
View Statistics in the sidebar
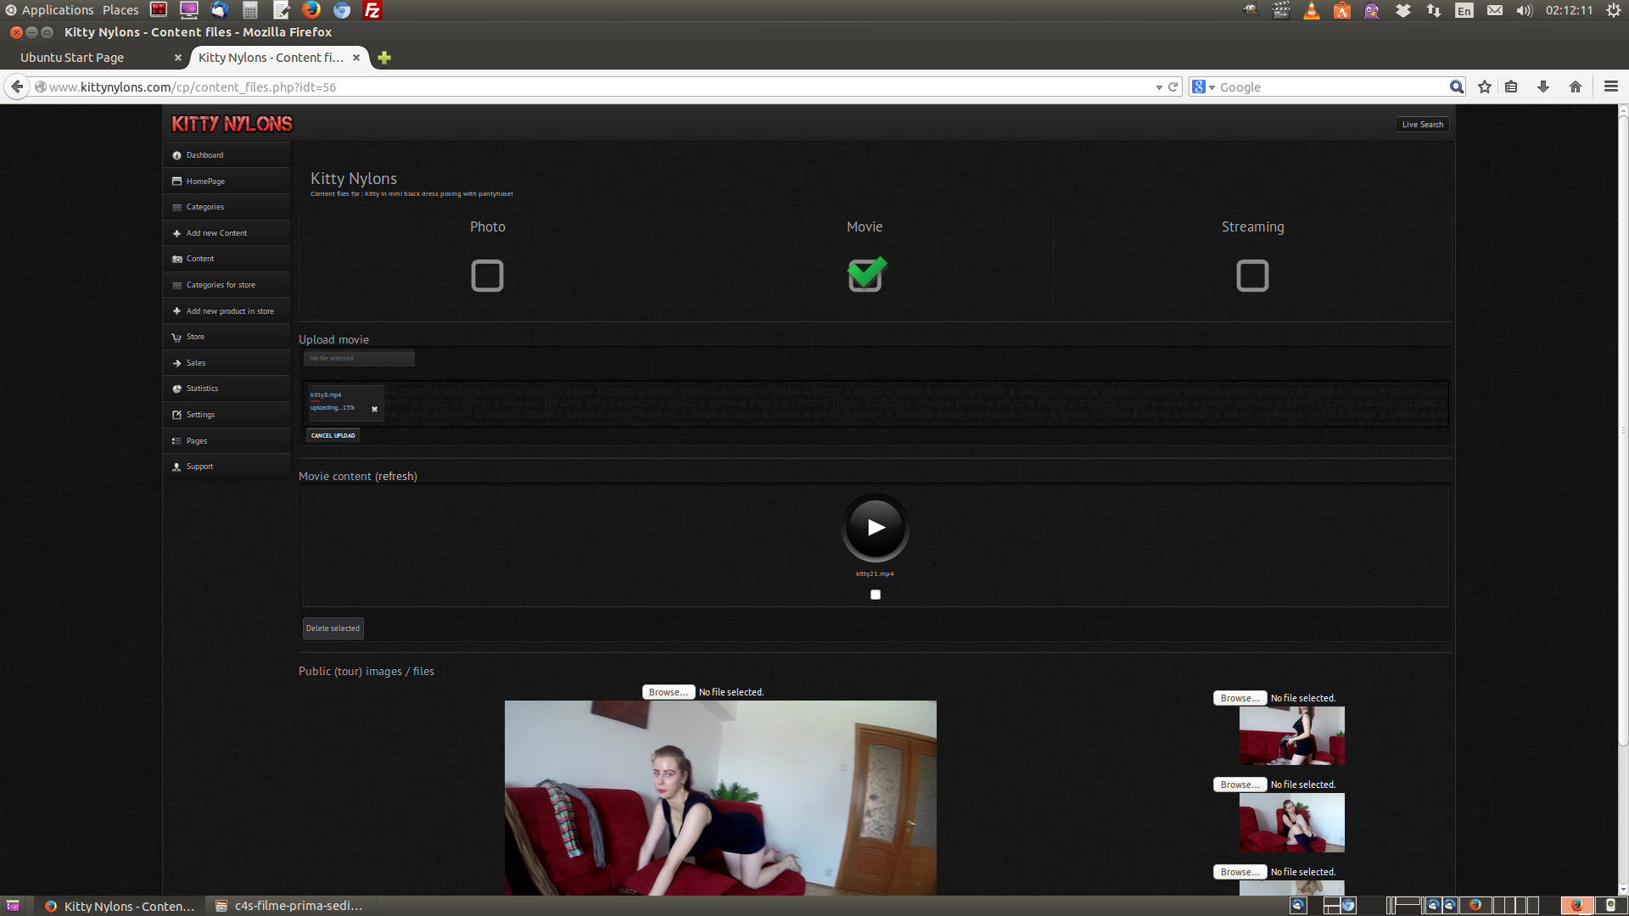point(226,388)
